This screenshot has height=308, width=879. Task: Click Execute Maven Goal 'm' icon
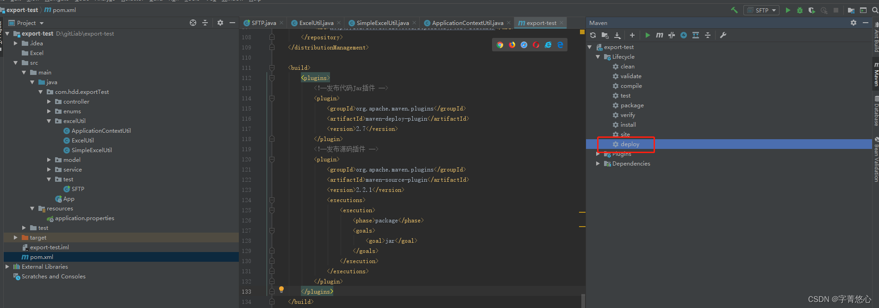660,35
